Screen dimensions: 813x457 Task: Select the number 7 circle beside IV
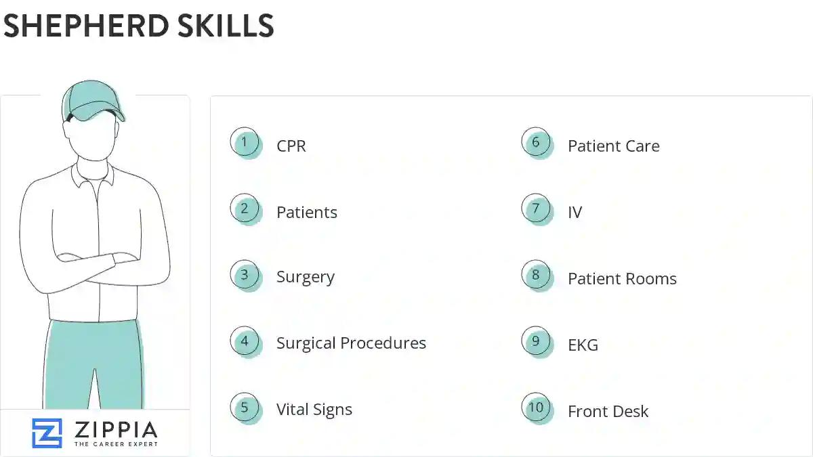click(536, 209)
